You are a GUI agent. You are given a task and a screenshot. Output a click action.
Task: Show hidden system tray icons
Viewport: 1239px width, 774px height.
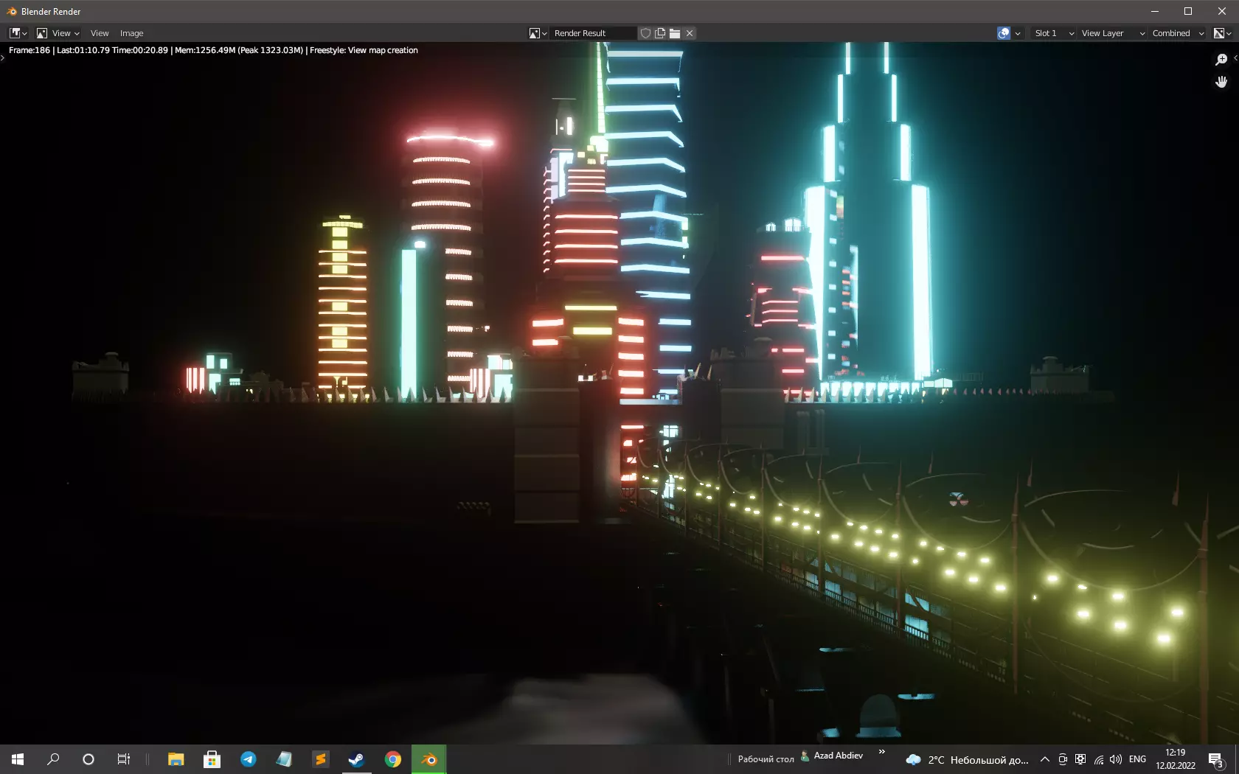coord(1044,759)
